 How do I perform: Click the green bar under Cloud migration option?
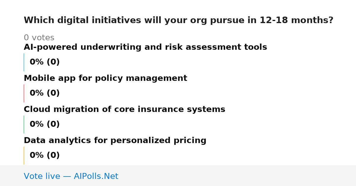[x=24, y=124]
